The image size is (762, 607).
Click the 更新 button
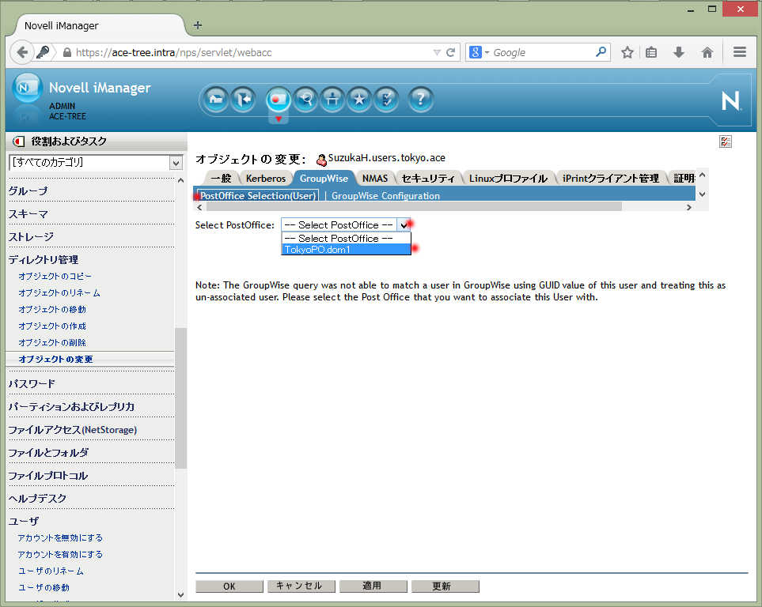point(445,586)
